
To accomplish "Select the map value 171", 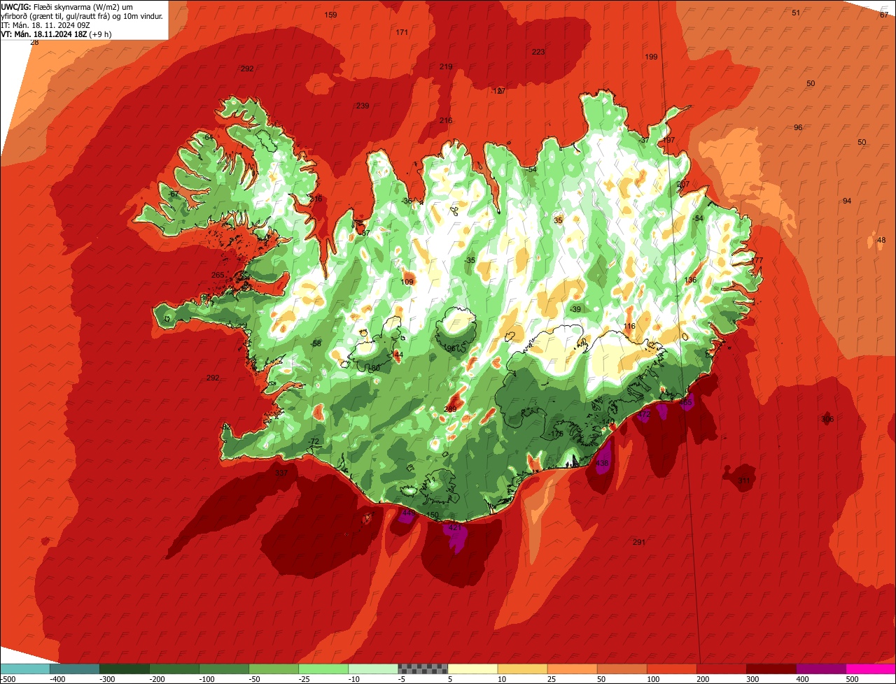I will pyautogui.click(x=402, y=32).
